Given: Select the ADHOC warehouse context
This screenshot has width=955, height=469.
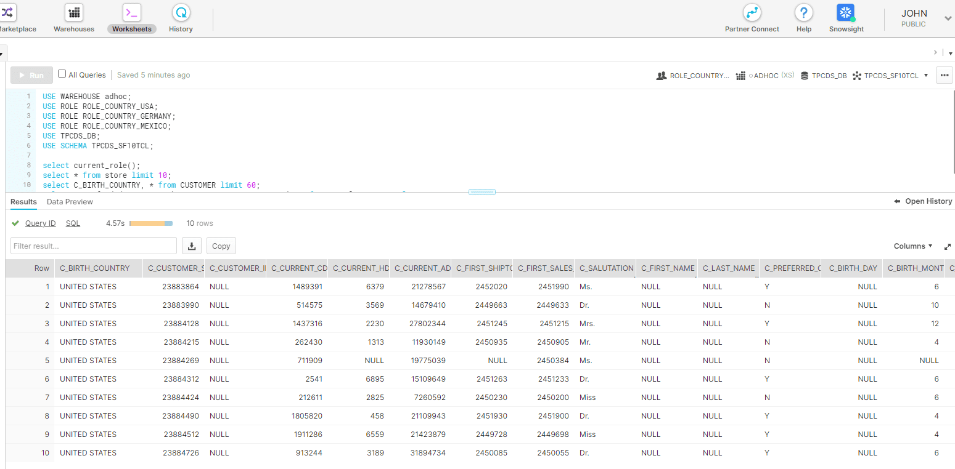Looking at the screenshot, I should tap(765, 76).
